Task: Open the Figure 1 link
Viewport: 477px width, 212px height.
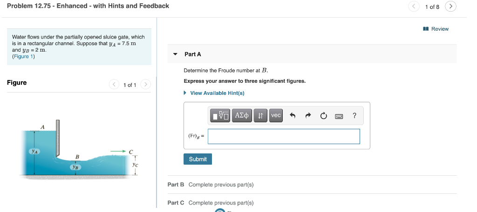Action: pyautogui.click(x=23, y=56)
